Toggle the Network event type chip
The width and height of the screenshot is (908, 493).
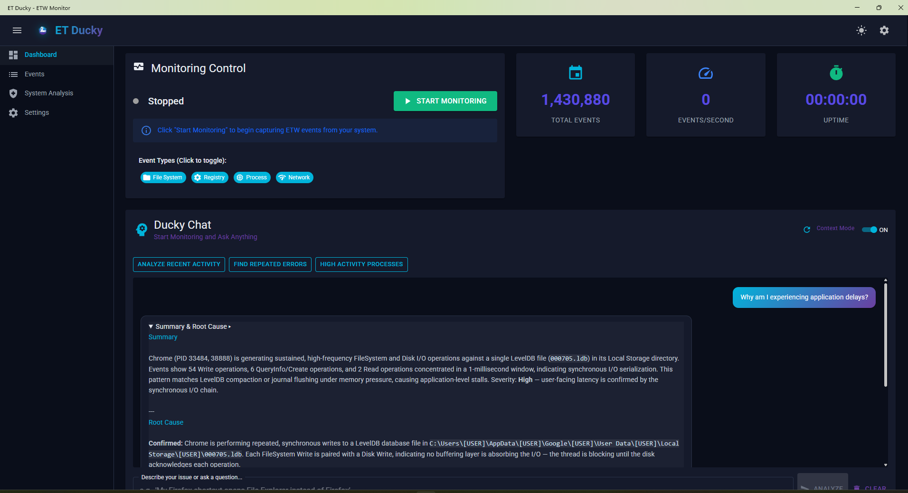[x=294, y=177]
